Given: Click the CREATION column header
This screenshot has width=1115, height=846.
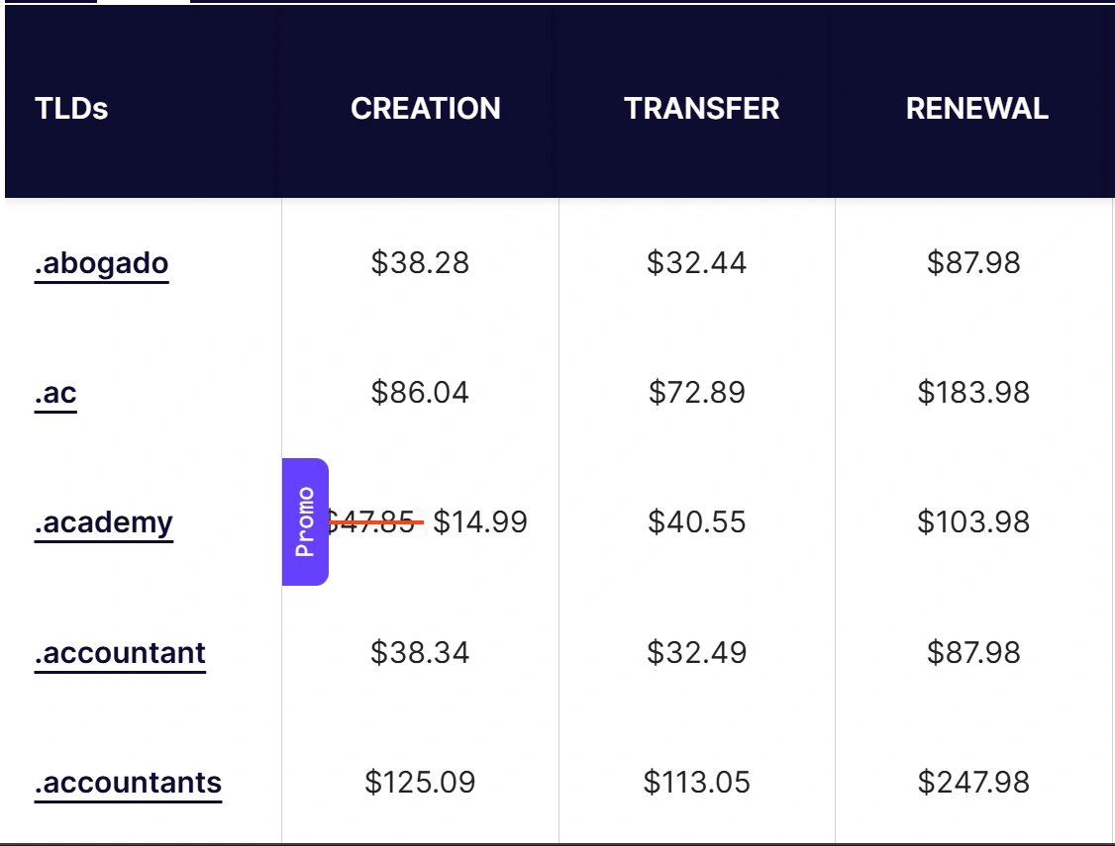Looking at the screenshot, I should click(x=426, y=108).
